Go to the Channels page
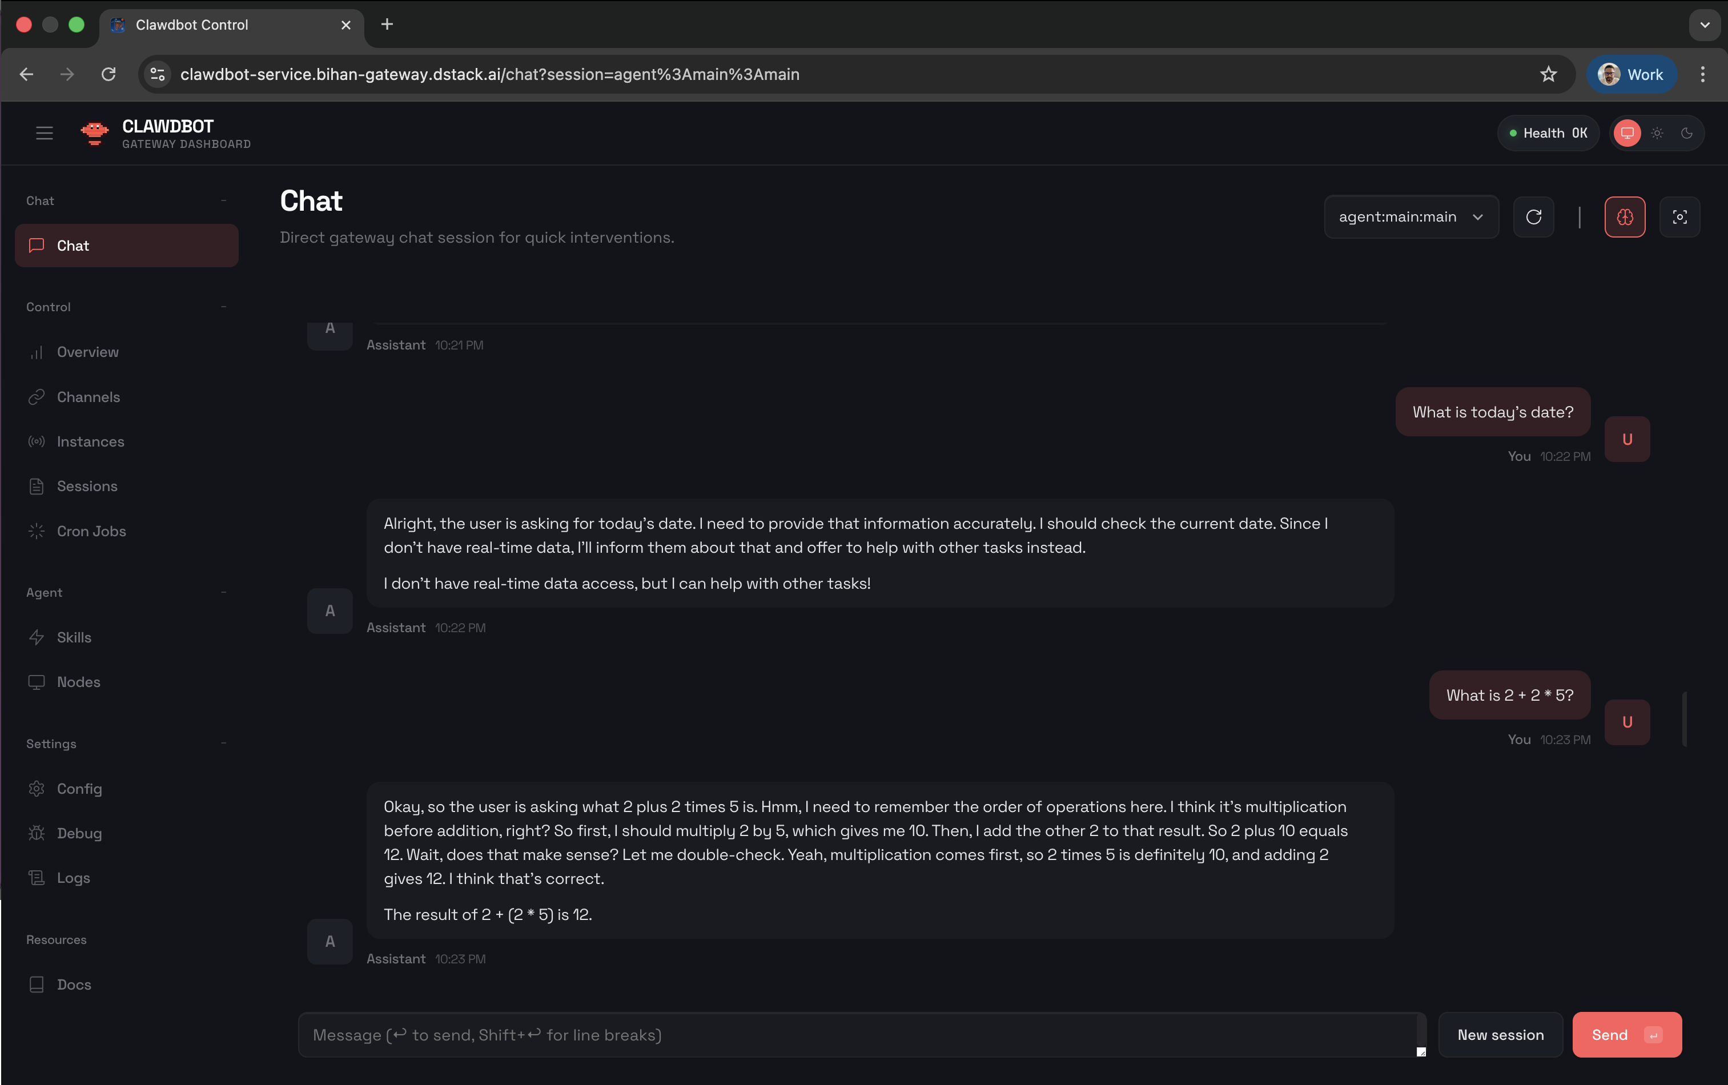Viewport: 1728px width, 1085px height. tap(89, 397)
